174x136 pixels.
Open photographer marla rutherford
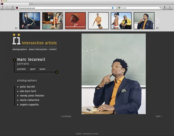coord(29,100)
